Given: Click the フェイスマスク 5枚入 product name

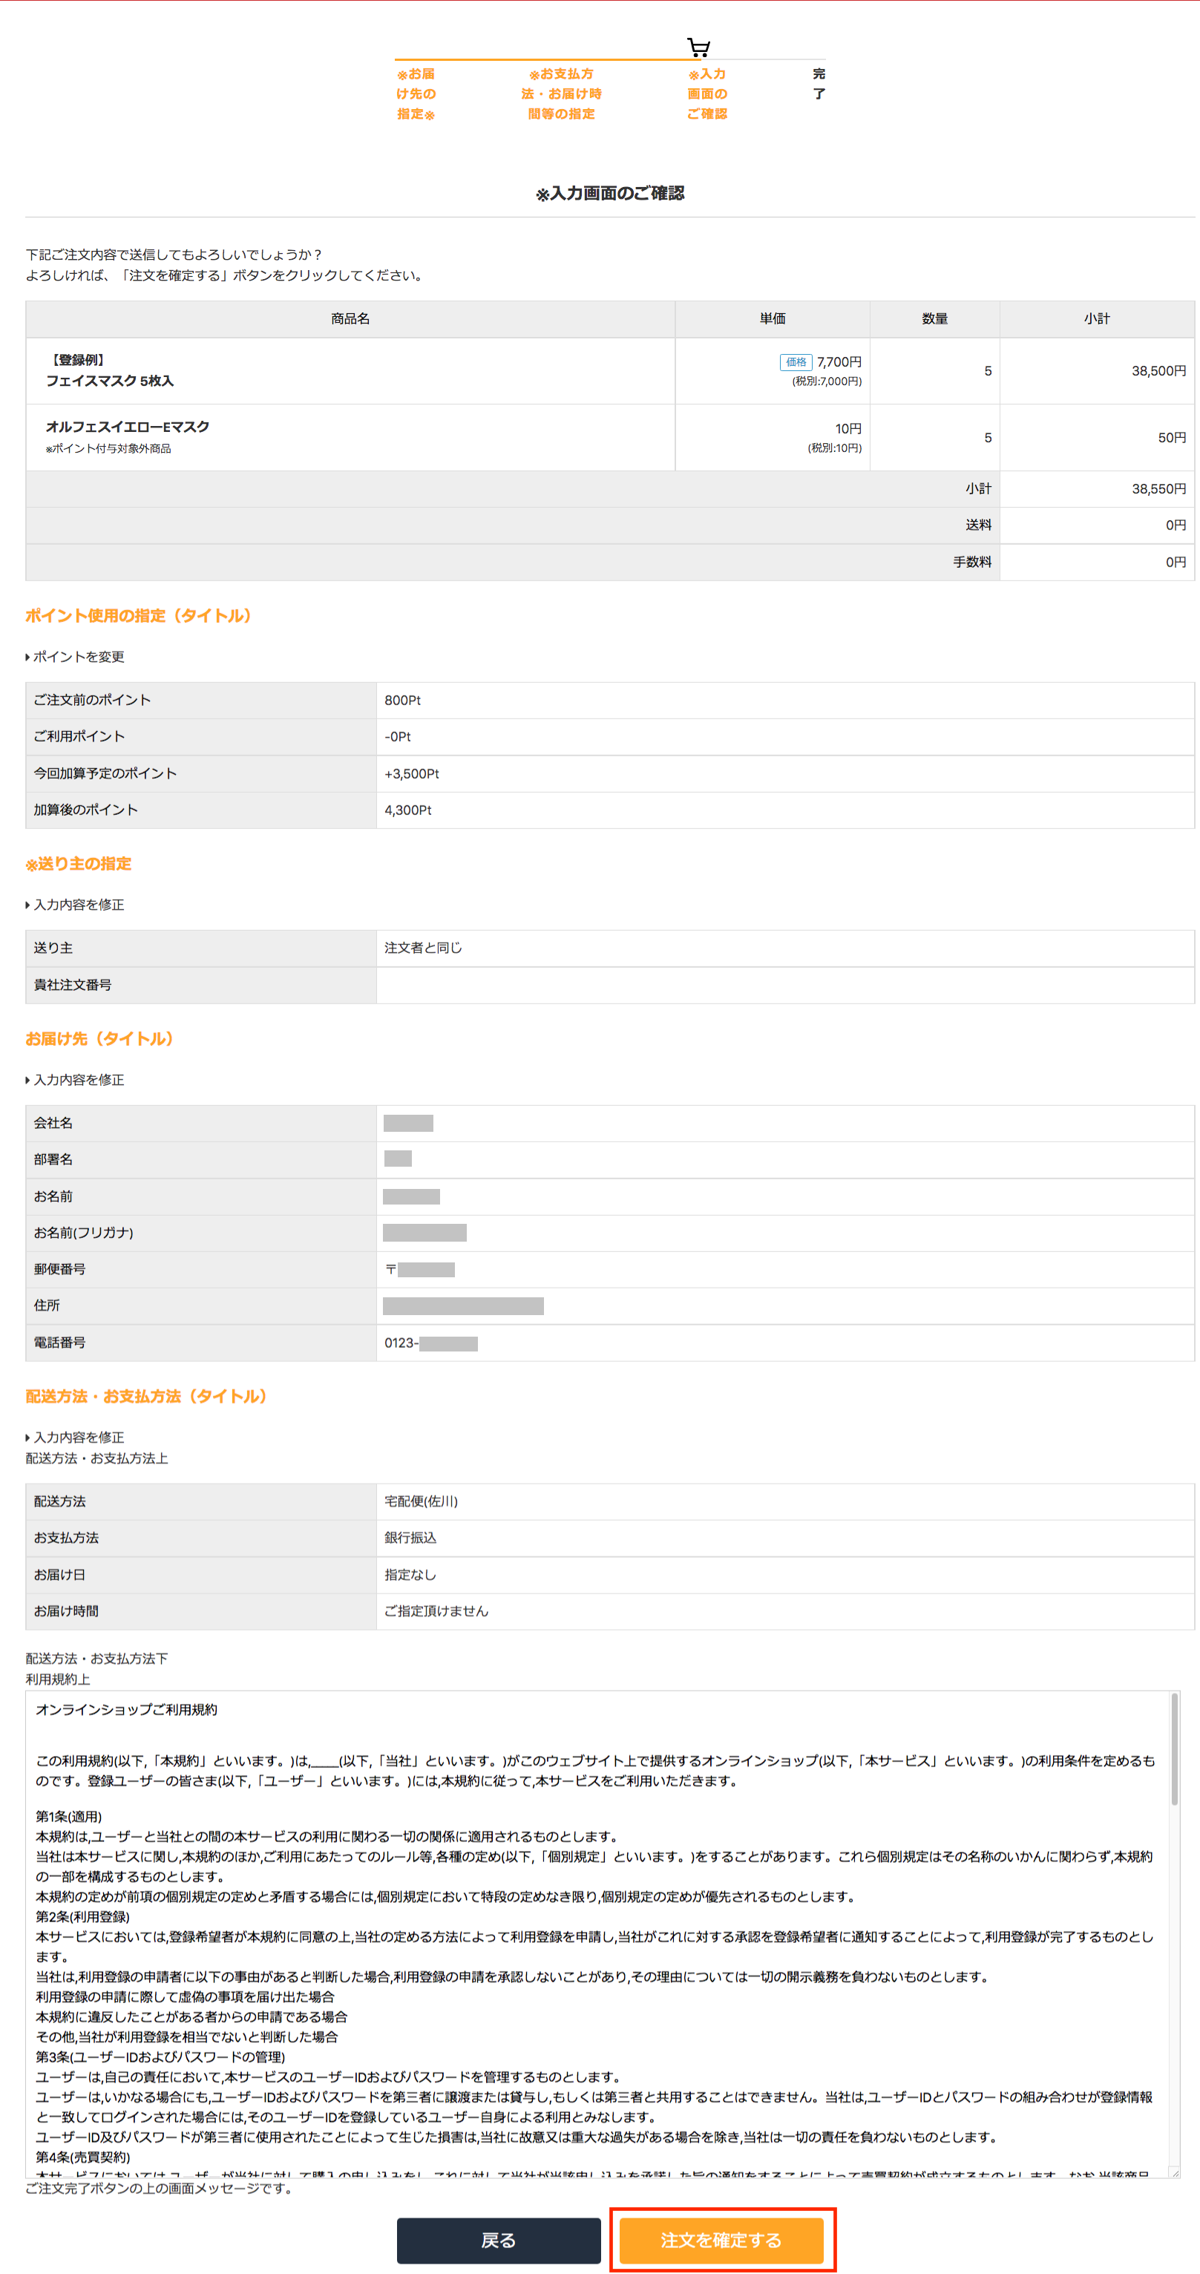Looking at the screenshot, I should click(110, 381).
